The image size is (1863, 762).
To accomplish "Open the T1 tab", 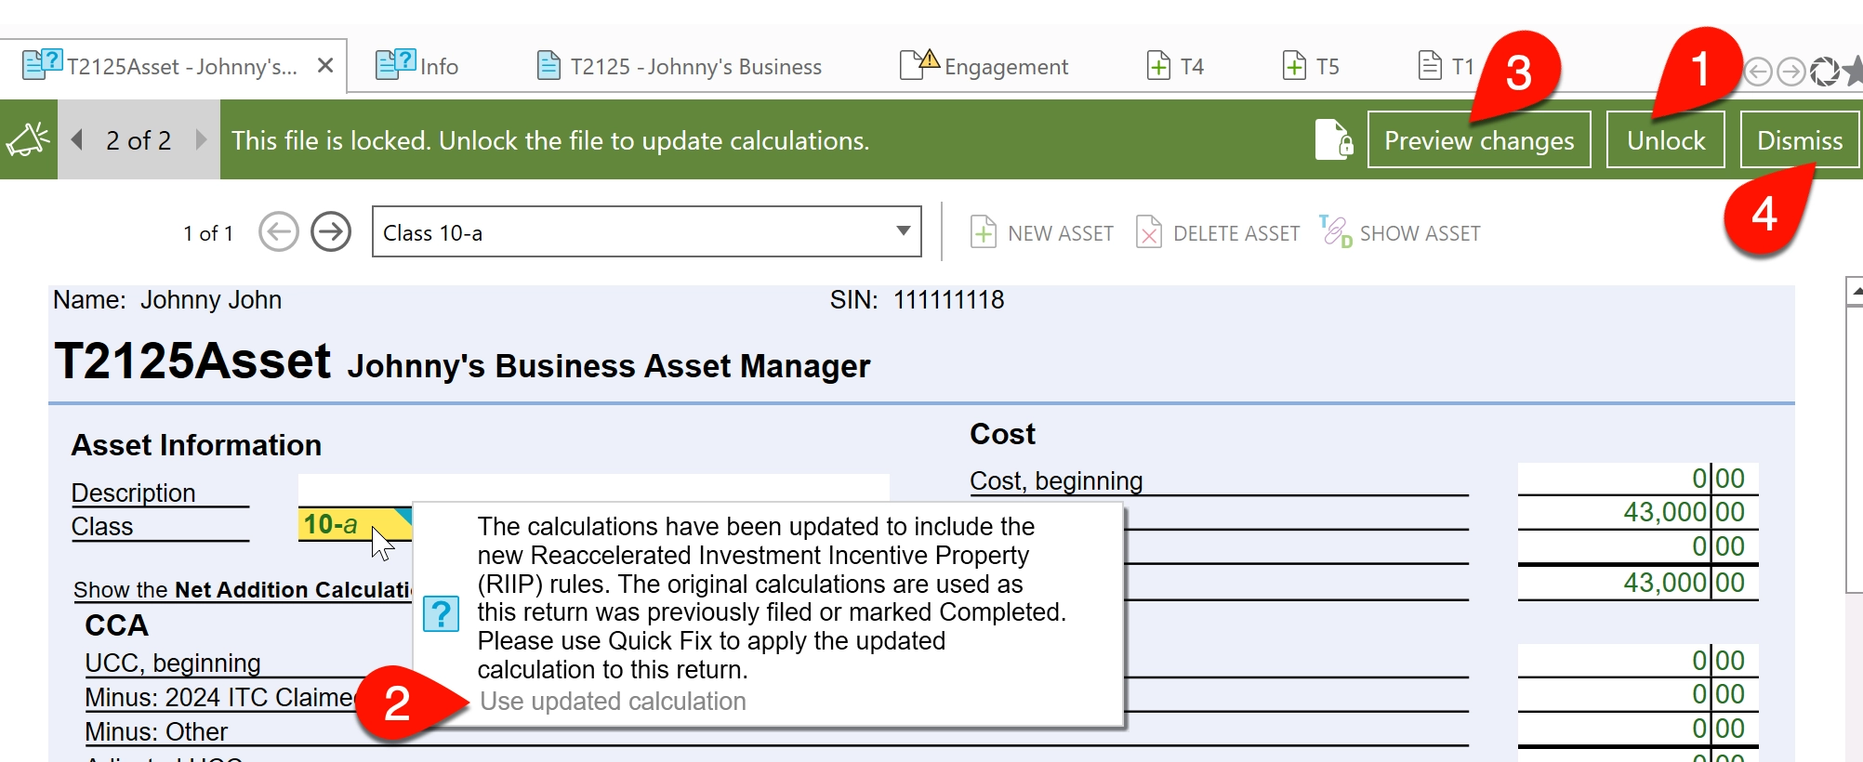I will [x=1447, y=66].
